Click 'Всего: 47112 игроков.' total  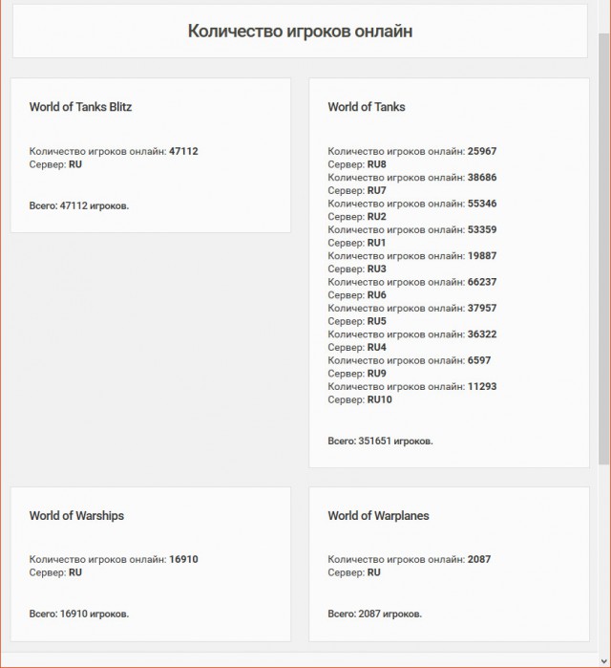[78, 205]
